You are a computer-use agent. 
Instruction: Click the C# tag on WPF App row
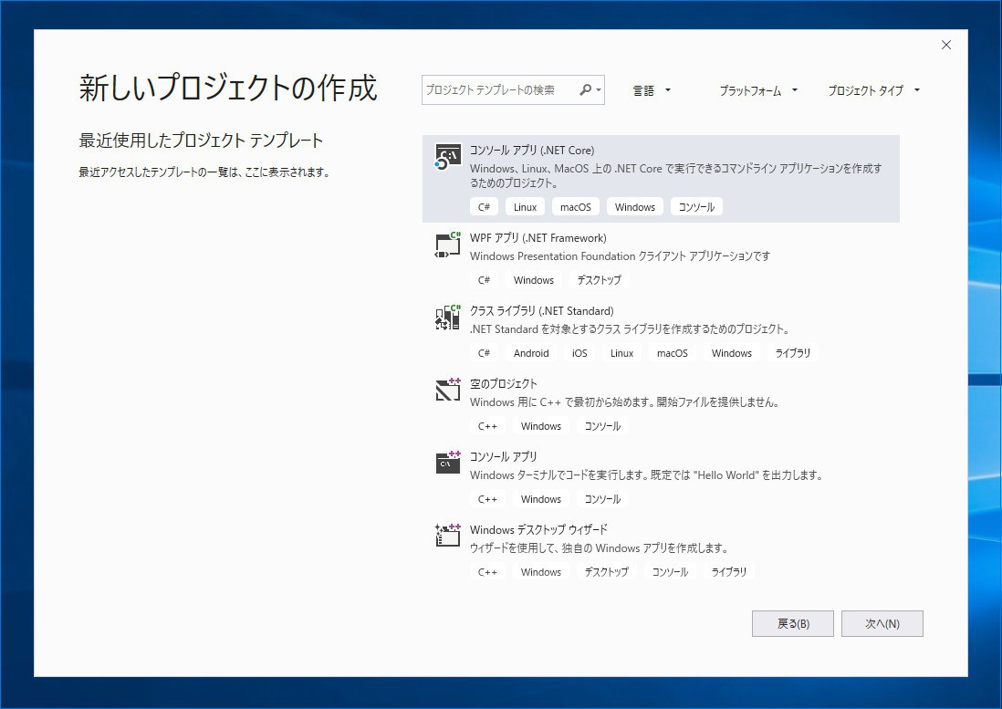[484, 280]
